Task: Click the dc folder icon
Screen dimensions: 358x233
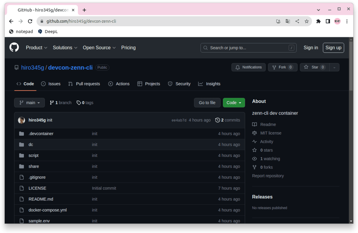Action: 21,144
